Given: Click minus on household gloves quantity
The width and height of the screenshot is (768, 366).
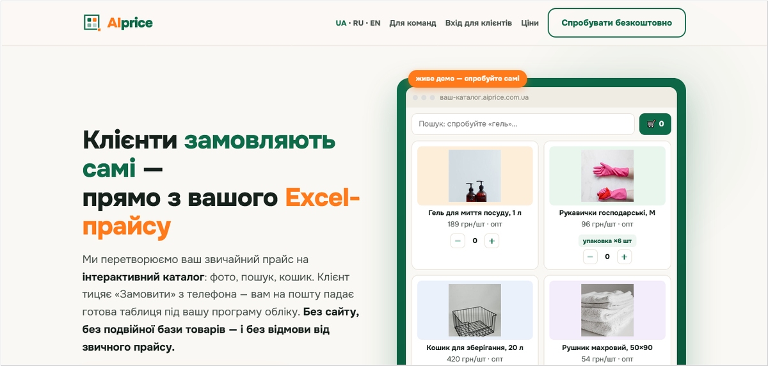Looking at the screenshot, I should (x=590, y=257).
